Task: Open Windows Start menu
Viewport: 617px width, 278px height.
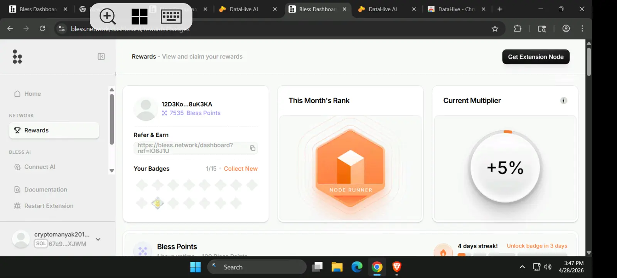Action: [196, 267]
